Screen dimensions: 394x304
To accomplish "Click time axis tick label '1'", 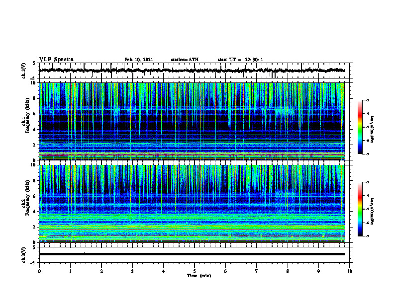I will click(70, 271).
